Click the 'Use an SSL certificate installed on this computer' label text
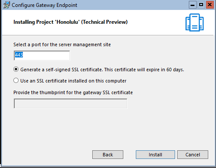The width and height of the screenshot is (216, 168). [73, 81]
